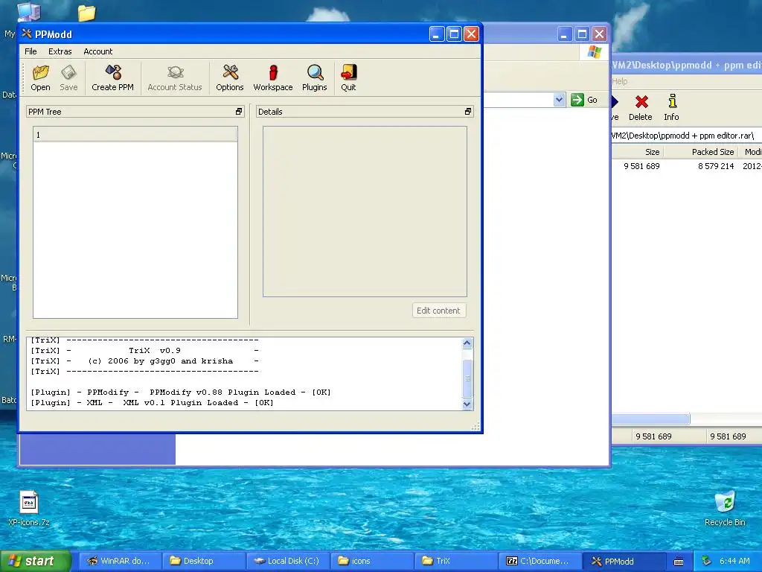762x572 pixels.
Task: Click the Delete icon in 7-Zip window
Action: [x=641, y=108]
